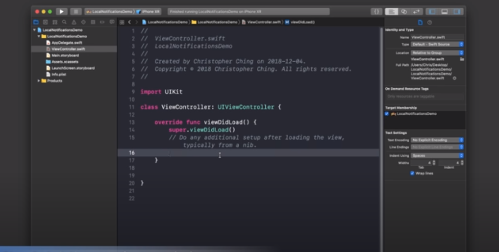The width and height of the screenshot is (499, 252).
Task: Click the folder icon to choose file location
Action: click(x=462, y=59)
